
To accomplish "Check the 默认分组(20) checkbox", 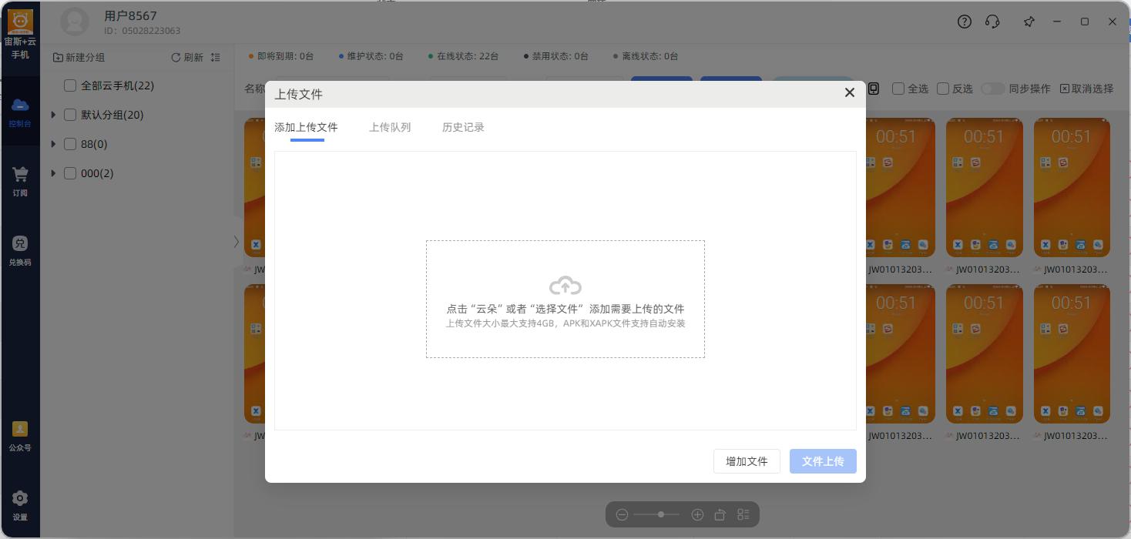I will (x=70, y=115).
